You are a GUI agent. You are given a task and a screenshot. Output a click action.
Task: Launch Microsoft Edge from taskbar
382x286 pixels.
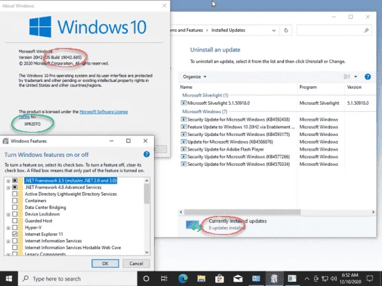pos(183,278)
